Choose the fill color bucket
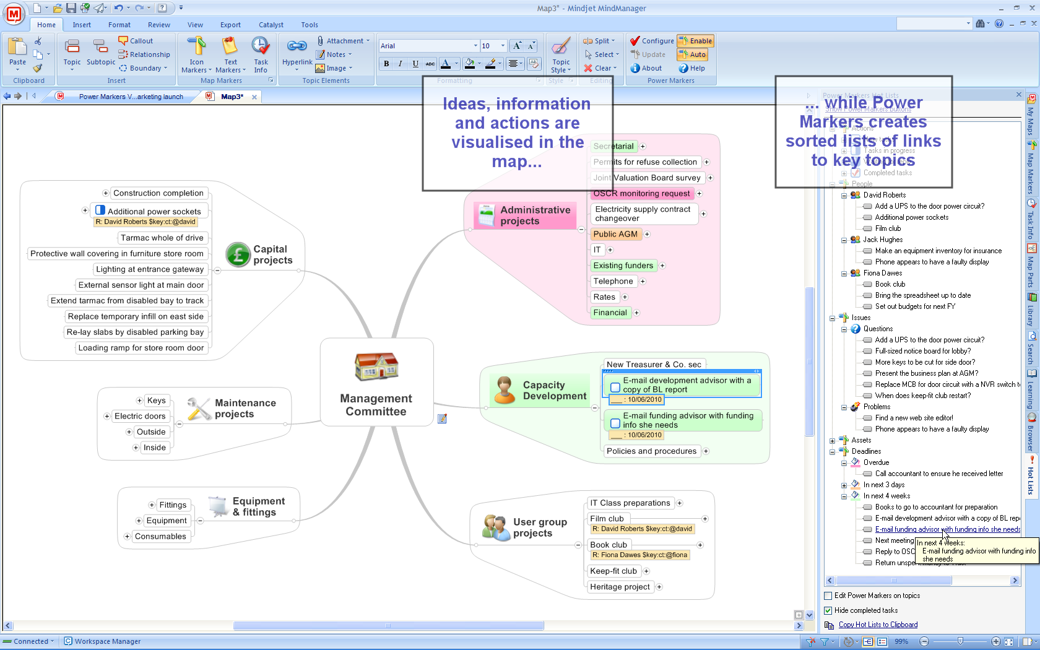 [470, 64]
